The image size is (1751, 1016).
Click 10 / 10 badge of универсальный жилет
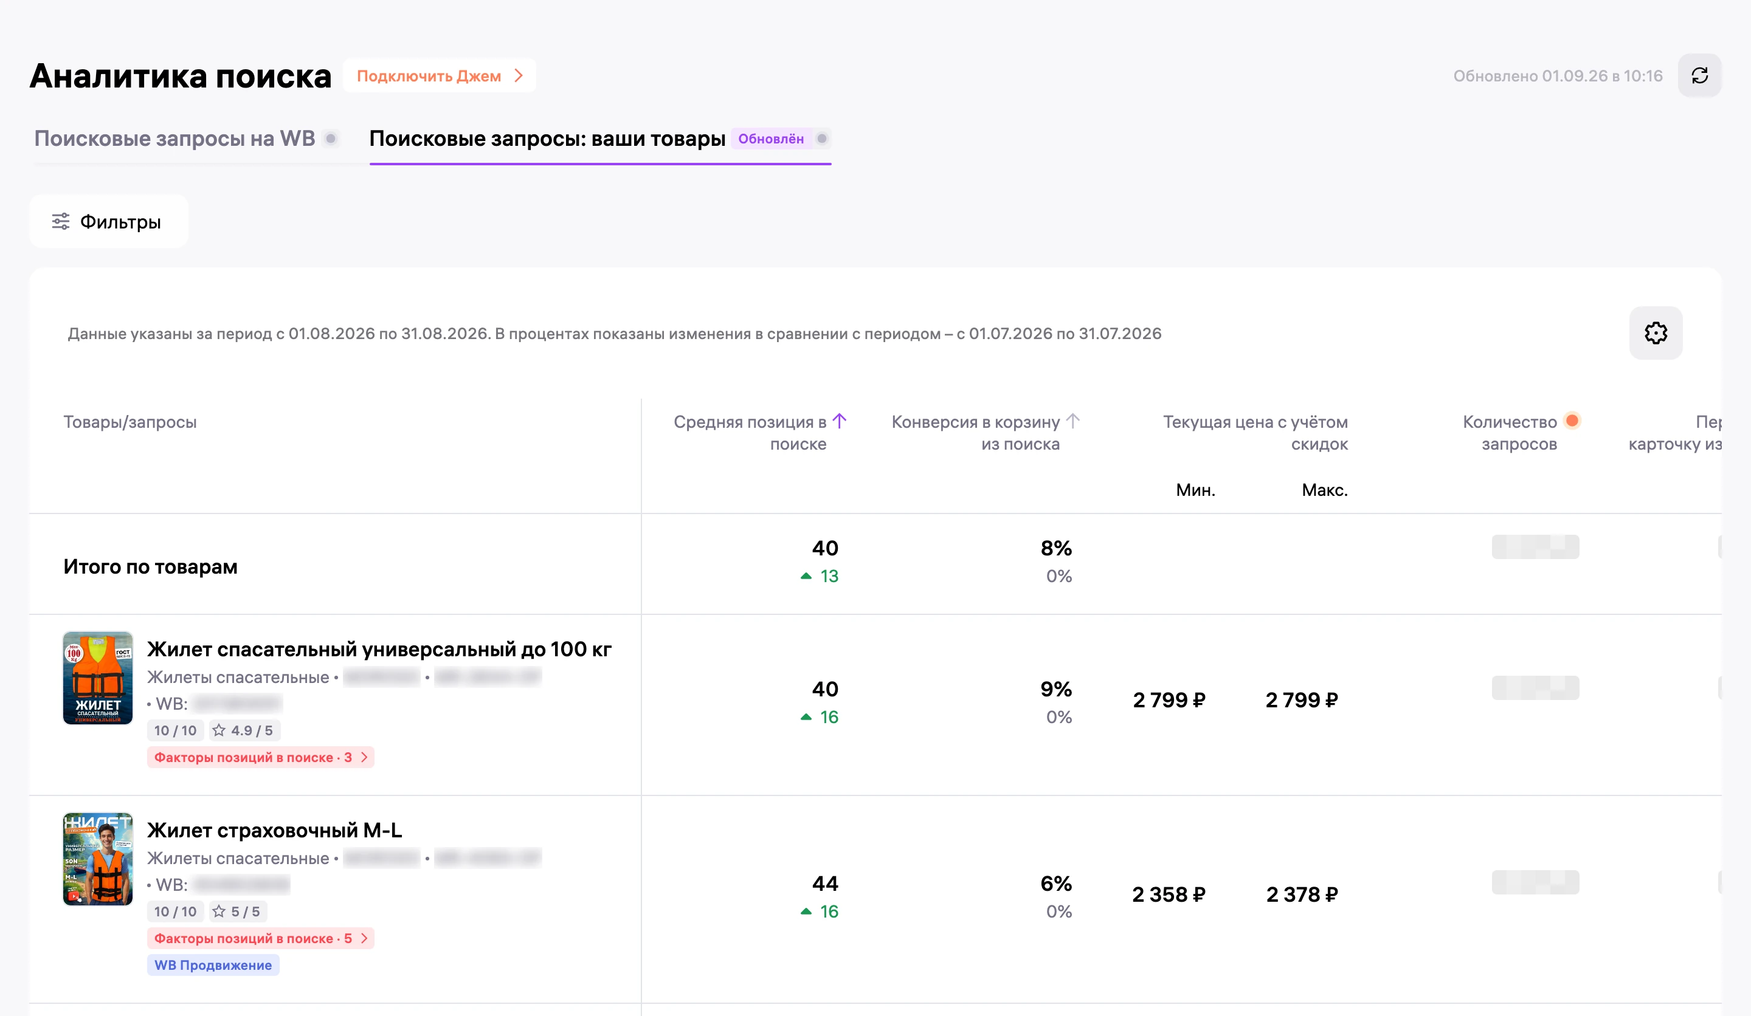(175, 730)
